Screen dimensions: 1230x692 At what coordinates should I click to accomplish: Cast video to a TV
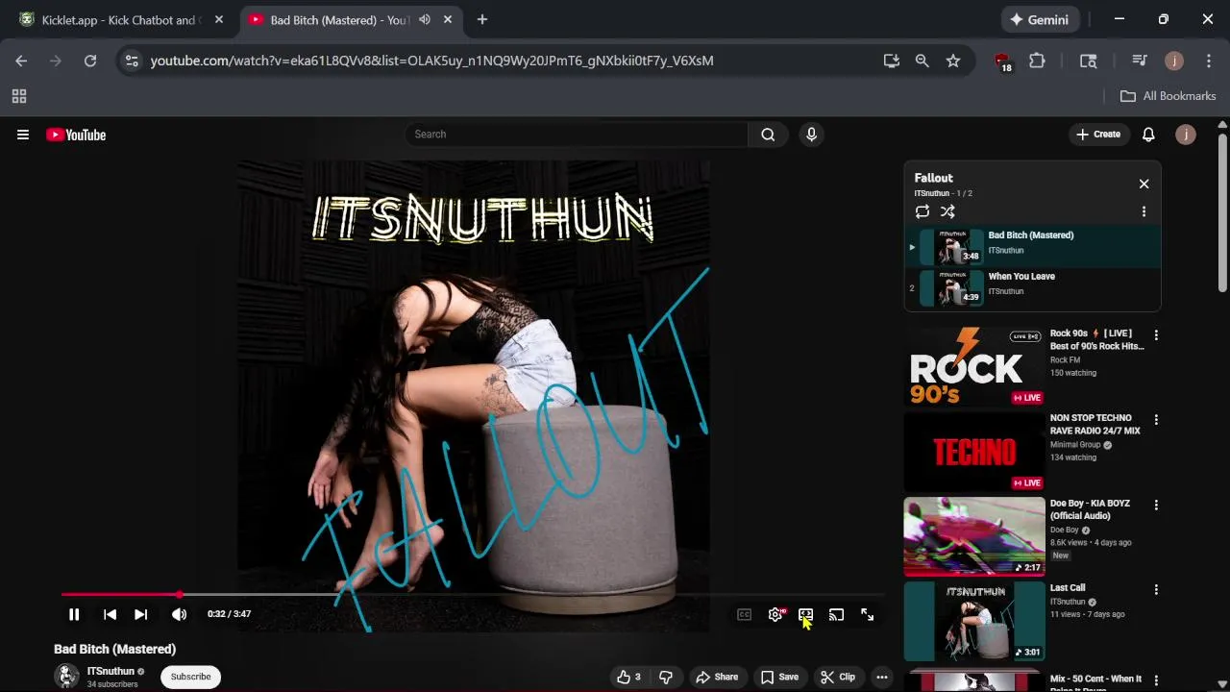836,614
